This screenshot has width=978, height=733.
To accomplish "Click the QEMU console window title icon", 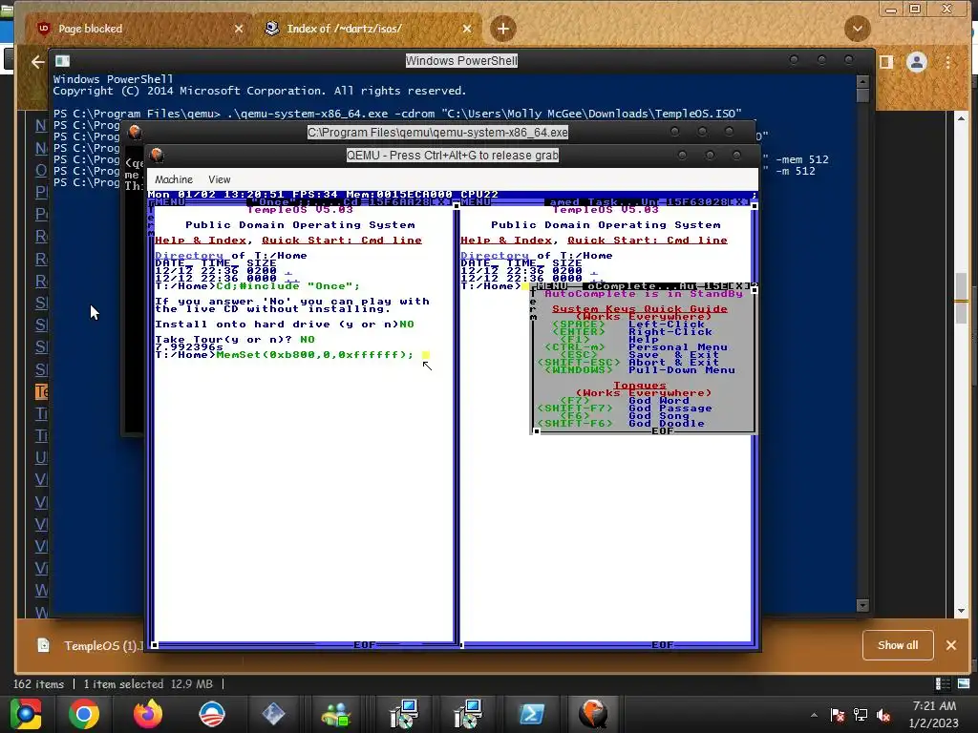I will 134,132.
